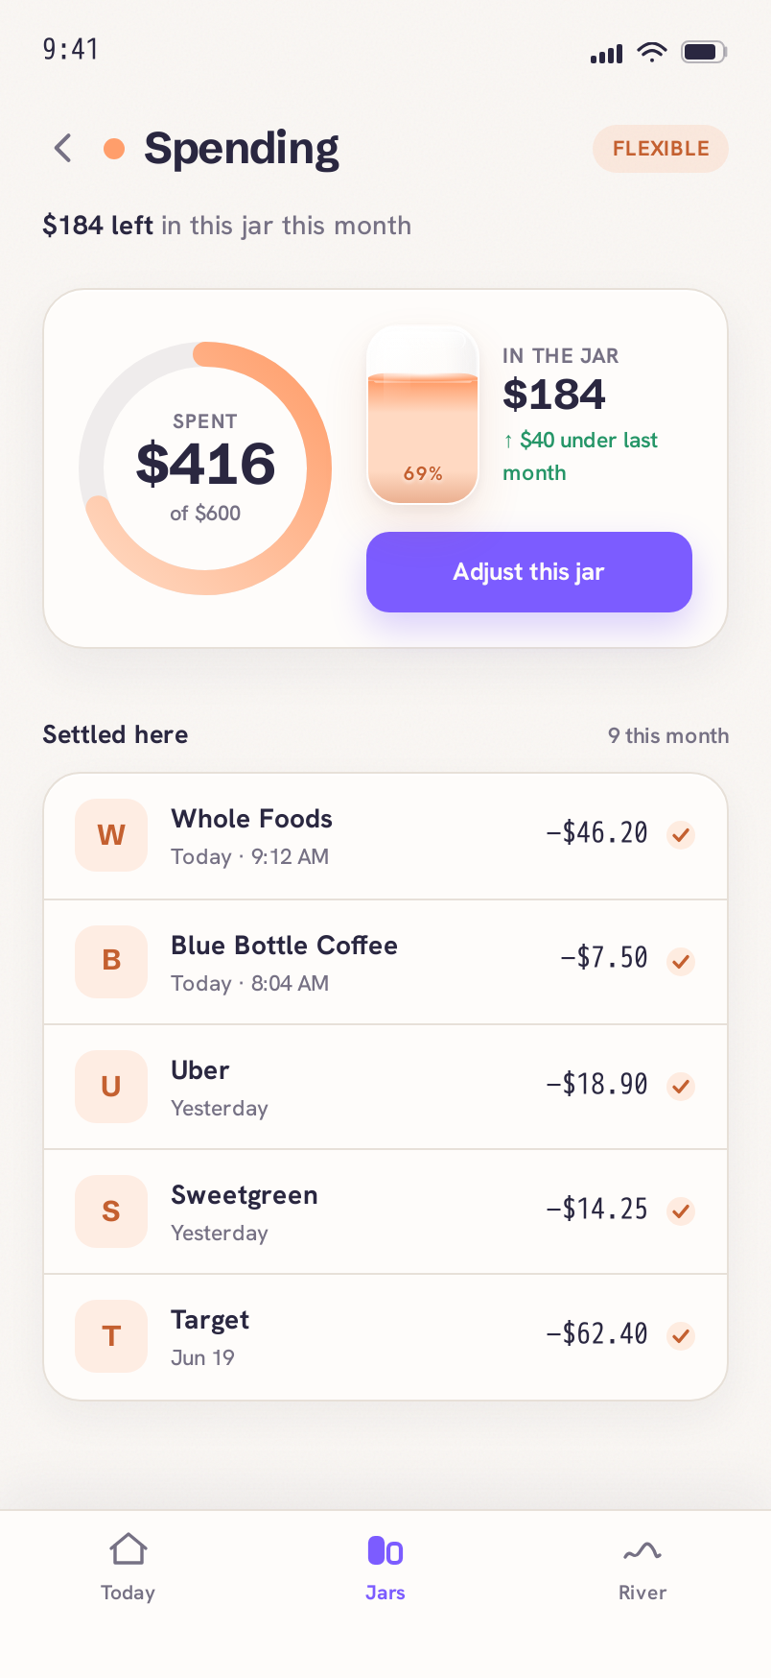771x1678 pixels.
Task: Toggle the settled checkmark for Uber
Action: [682, 1086]
